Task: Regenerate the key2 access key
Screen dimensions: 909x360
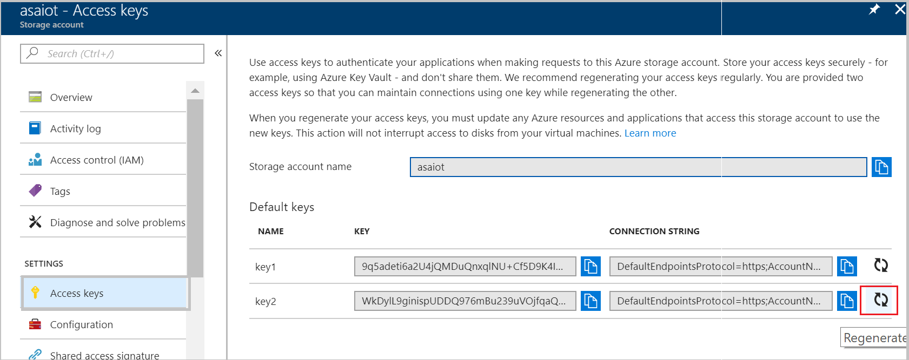Action: click(881, 300)
